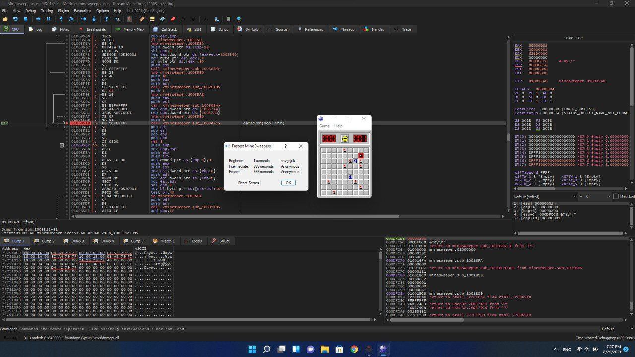Click the gameover(bool win) comment
This screenshot has height=357, width=635.
coord(264,123)
